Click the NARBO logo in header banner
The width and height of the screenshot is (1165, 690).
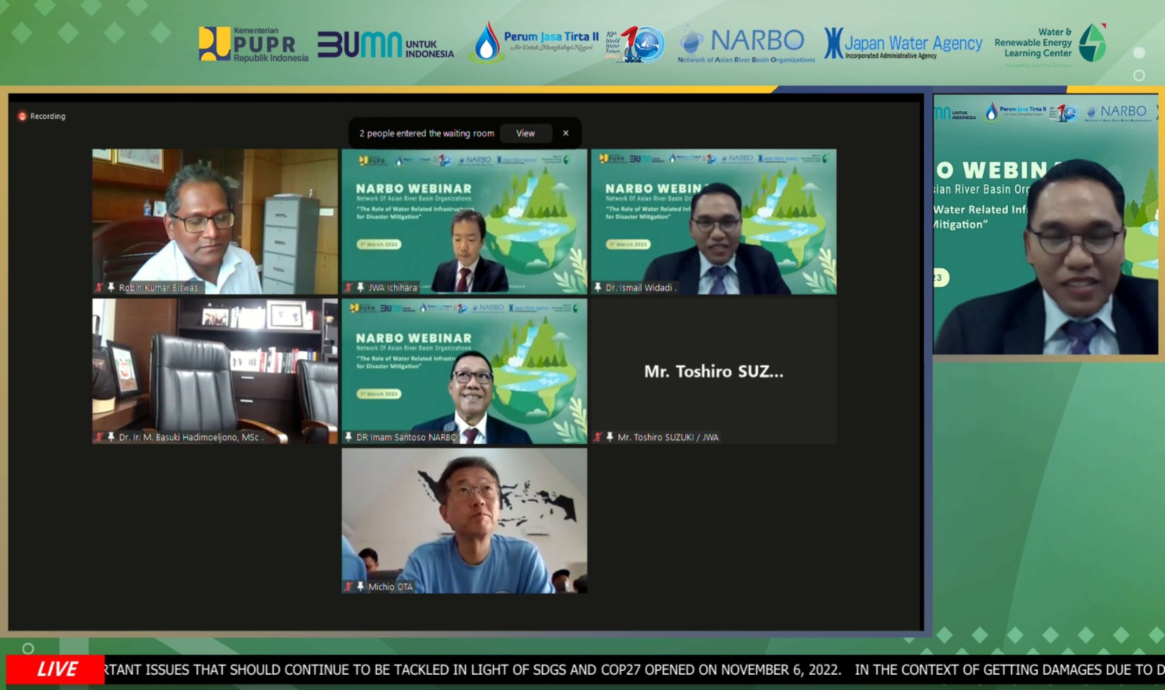coord(746,44)
